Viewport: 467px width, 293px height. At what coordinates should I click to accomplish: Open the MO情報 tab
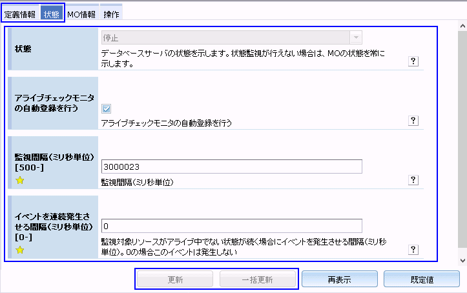click(81, 14)
